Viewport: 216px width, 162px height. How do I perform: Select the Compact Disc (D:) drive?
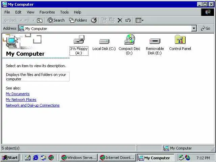130,39
